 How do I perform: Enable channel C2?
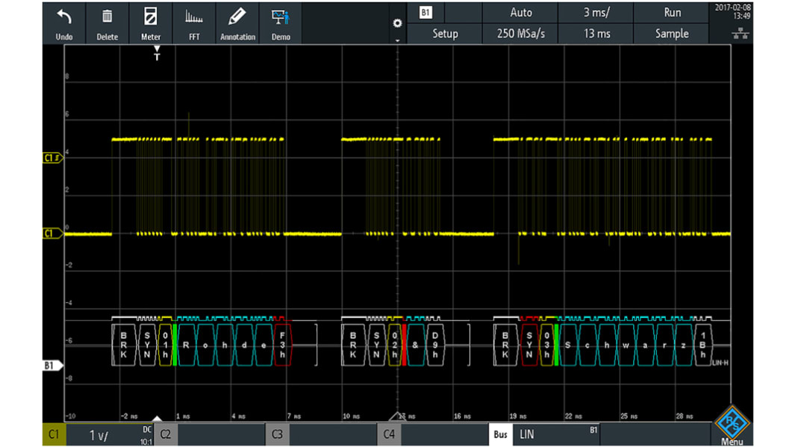166,434
